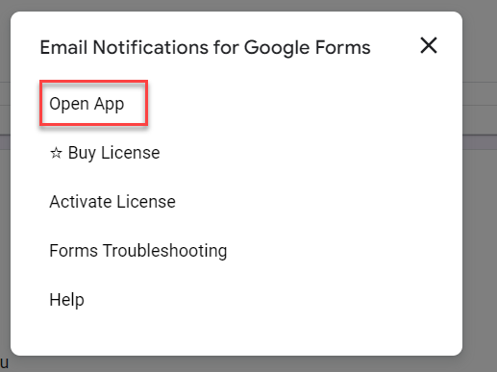Click the word App inside the red box
Screen dimensions: 497x372
click(x=109, y=105)
